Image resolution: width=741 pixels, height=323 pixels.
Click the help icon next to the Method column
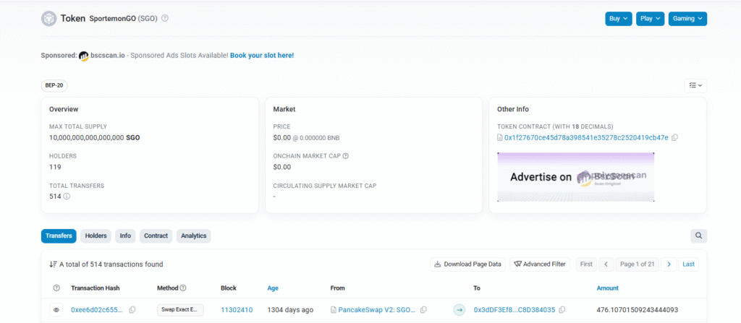point(183,288)
